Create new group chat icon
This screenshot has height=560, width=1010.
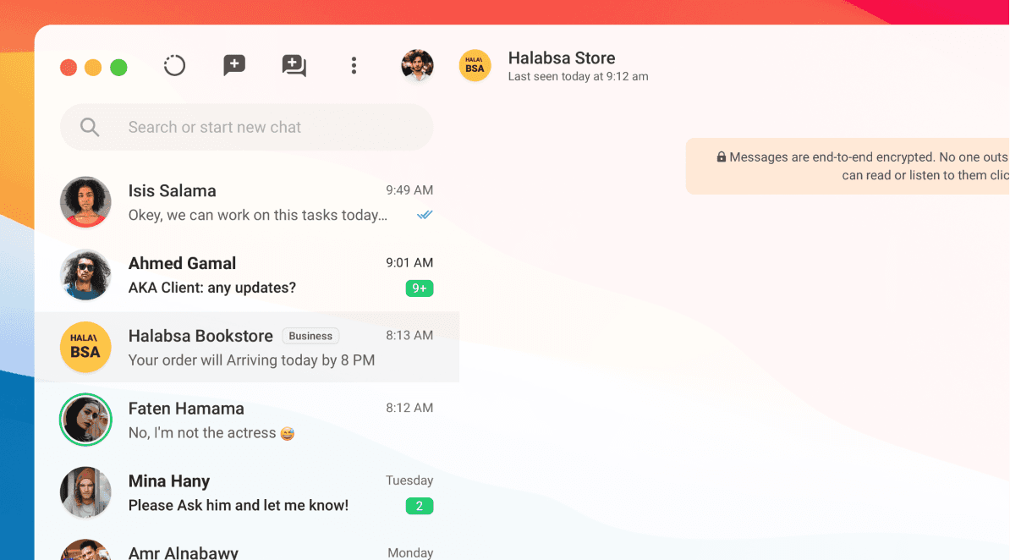(x=294, y=66)
